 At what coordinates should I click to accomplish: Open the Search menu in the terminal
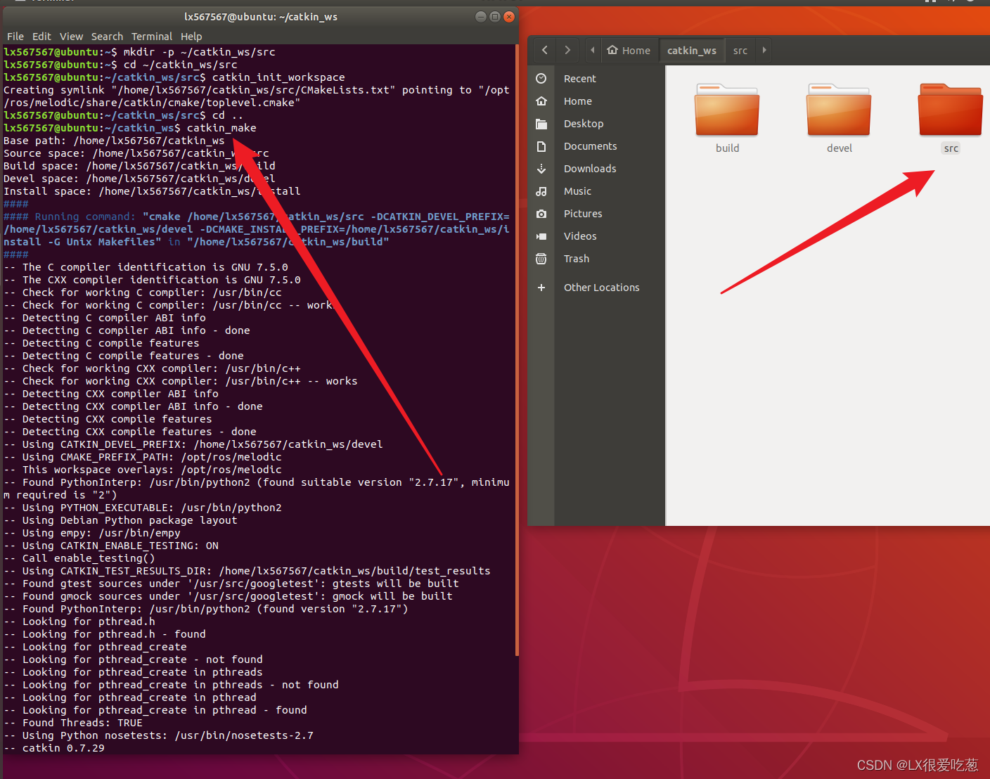click(107, 37)
